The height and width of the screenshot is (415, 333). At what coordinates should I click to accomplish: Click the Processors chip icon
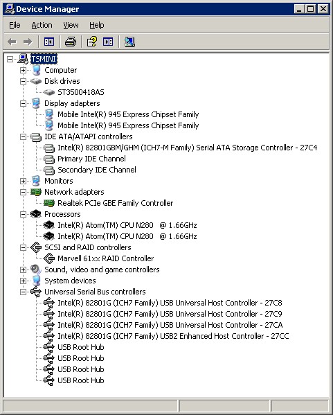pos(36,214)
